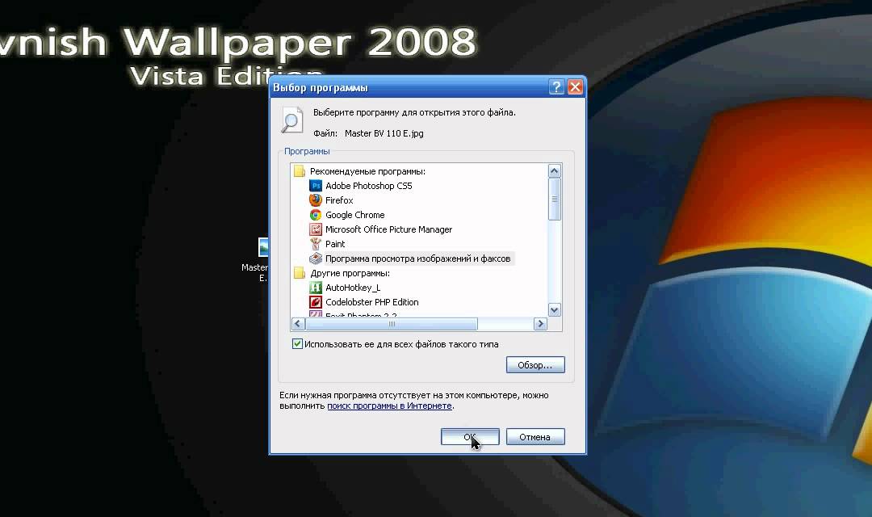Click the horizontal scrollbar thumb
This screenshot has width=872, height=517.
pos(392,323)
